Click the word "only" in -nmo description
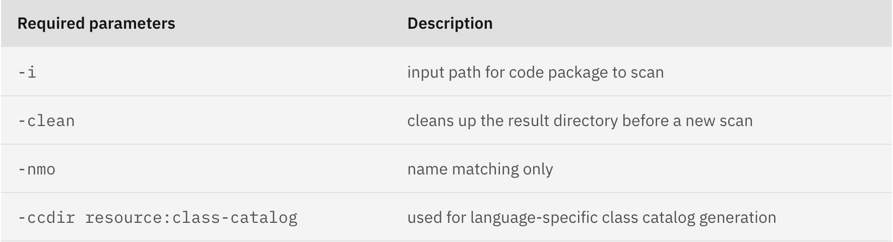Screen dimensions: 893x242 click(538, 169)
